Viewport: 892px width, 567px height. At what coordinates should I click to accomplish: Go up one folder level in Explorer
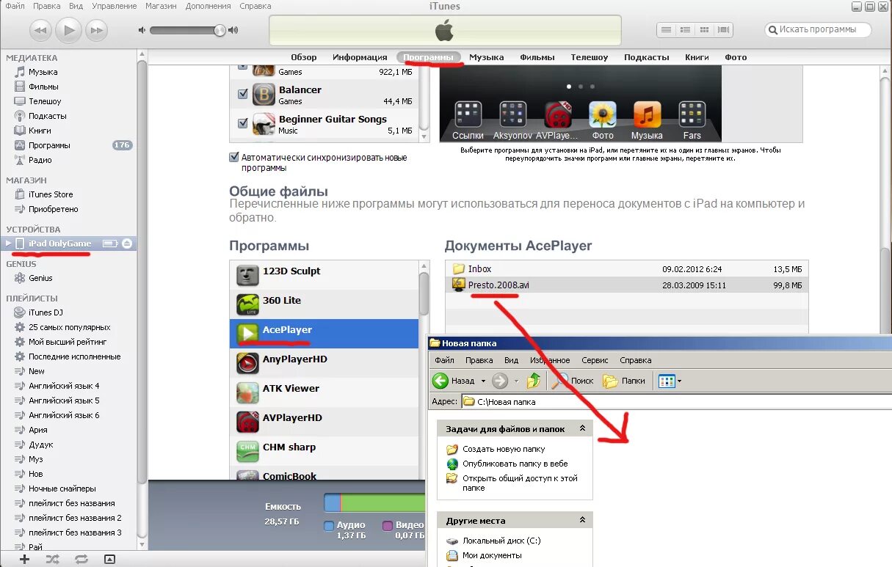[534, 381]
